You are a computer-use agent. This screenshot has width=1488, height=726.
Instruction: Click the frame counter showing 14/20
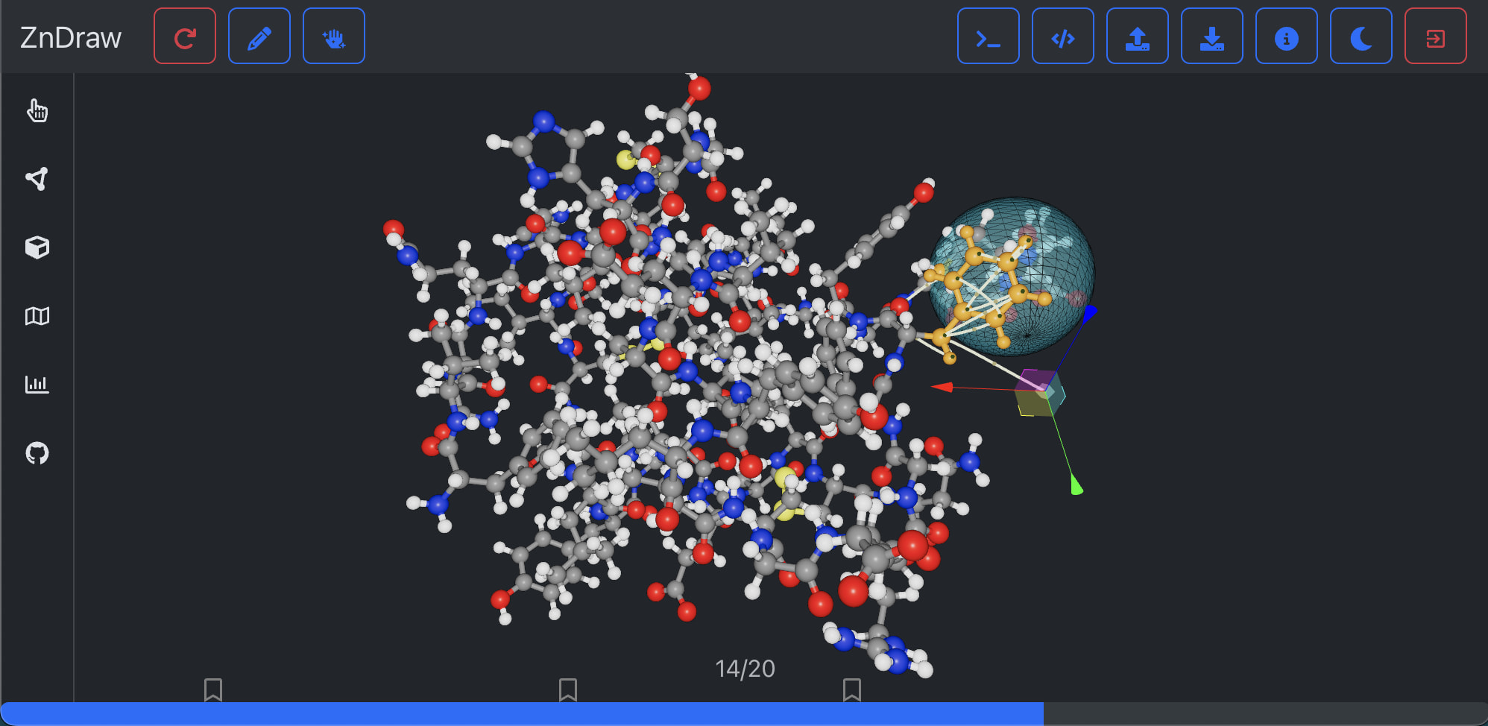click(744, 669)
